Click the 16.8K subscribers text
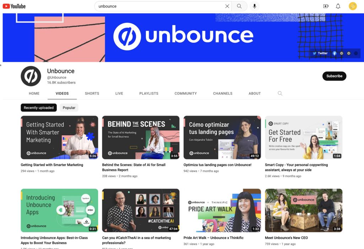The image size is (364, 249). [61, 83]
